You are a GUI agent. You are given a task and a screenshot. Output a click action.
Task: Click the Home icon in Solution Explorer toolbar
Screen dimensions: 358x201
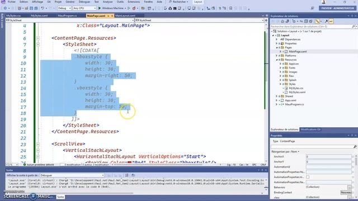pyautogui.click(x=282, y=21)
